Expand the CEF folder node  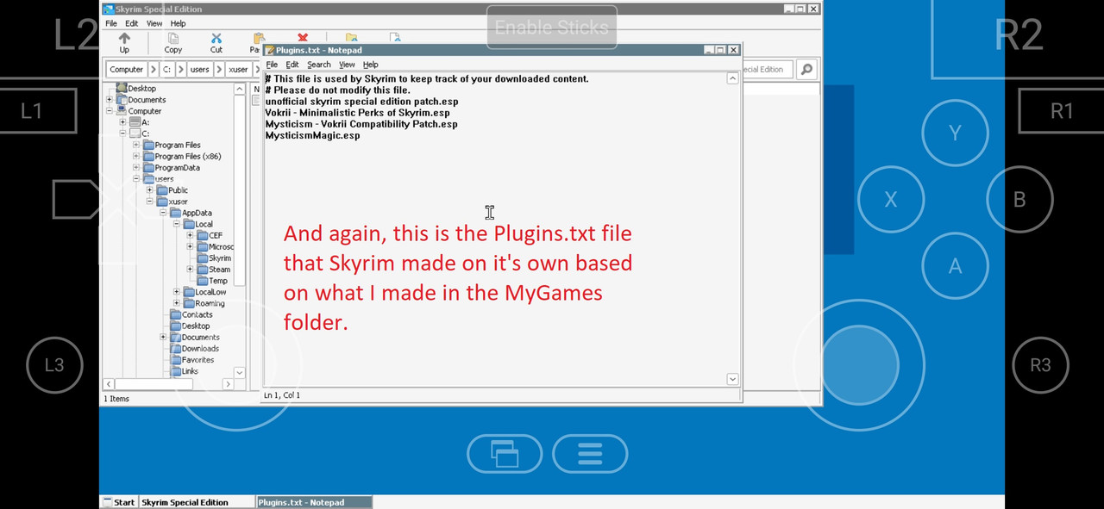[190, 235]
